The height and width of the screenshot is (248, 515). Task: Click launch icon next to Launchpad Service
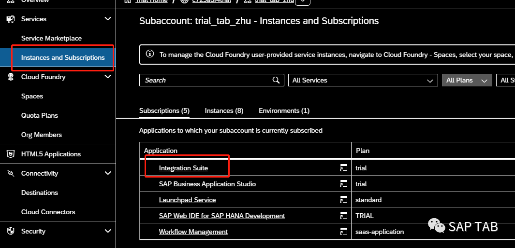(x=343, y=200)
